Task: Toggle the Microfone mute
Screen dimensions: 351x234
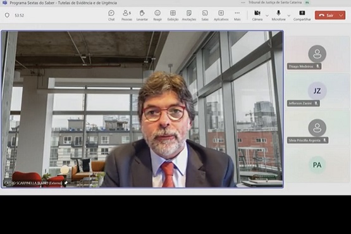Action: [x=278, y=15]
